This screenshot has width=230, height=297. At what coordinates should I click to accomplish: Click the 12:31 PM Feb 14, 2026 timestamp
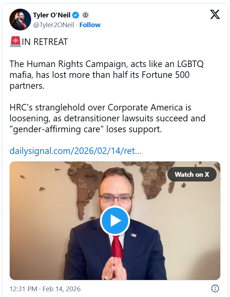pos(45,289)
